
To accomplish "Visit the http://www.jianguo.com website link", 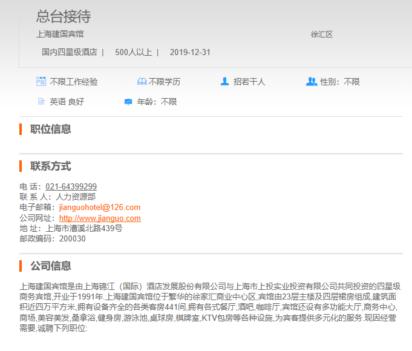I will 100,218.
